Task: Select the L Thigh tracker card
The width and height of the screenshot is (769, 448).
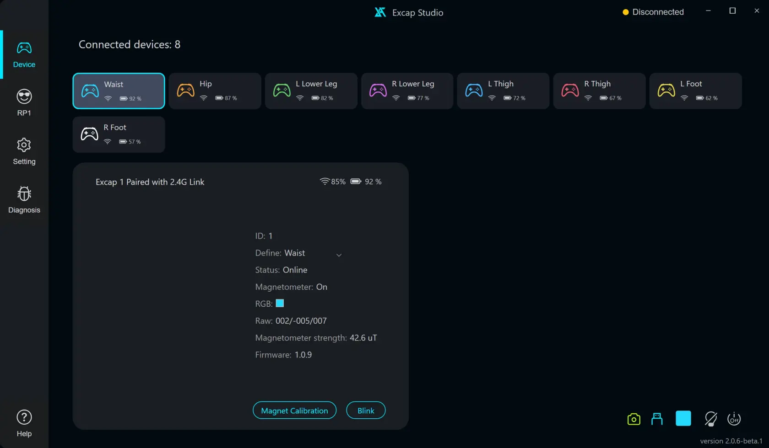Action: coord(503,91)
